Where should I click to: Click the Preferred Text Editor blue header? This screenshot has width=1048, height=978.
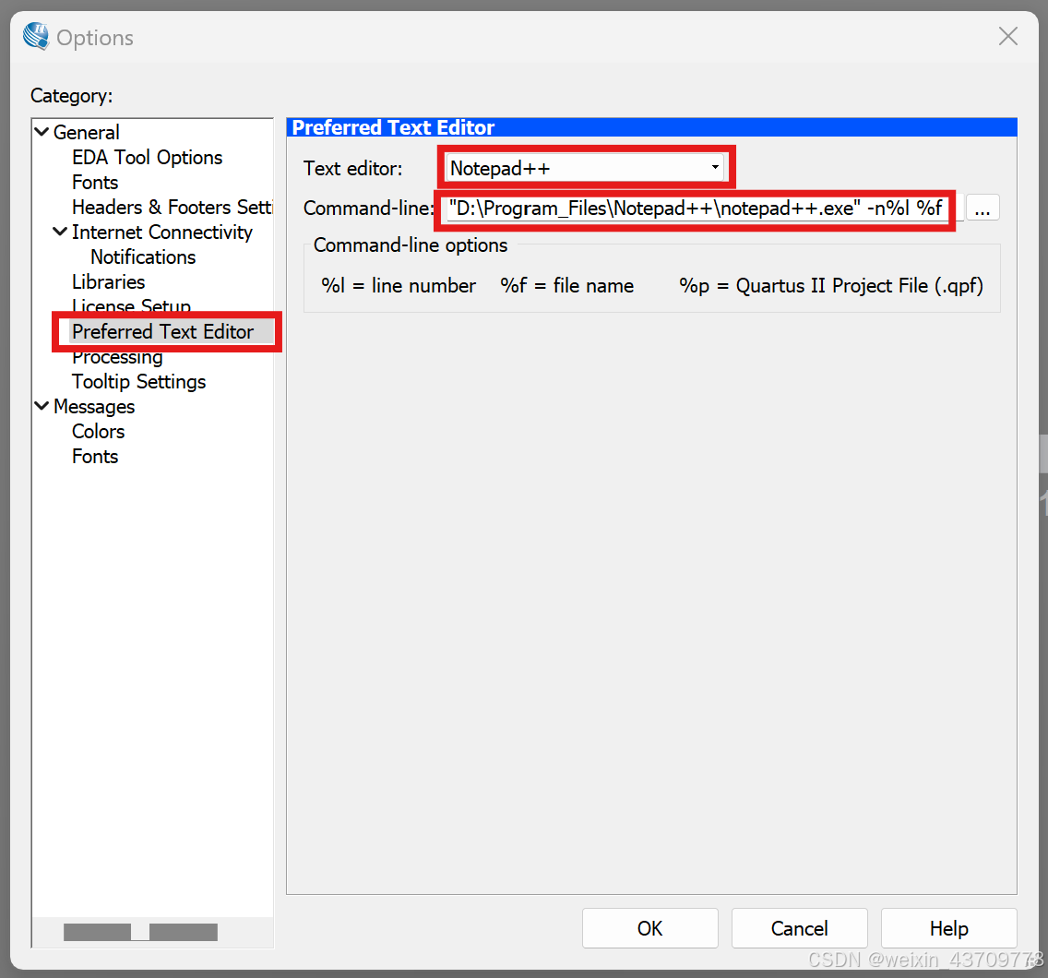point(651,127)
